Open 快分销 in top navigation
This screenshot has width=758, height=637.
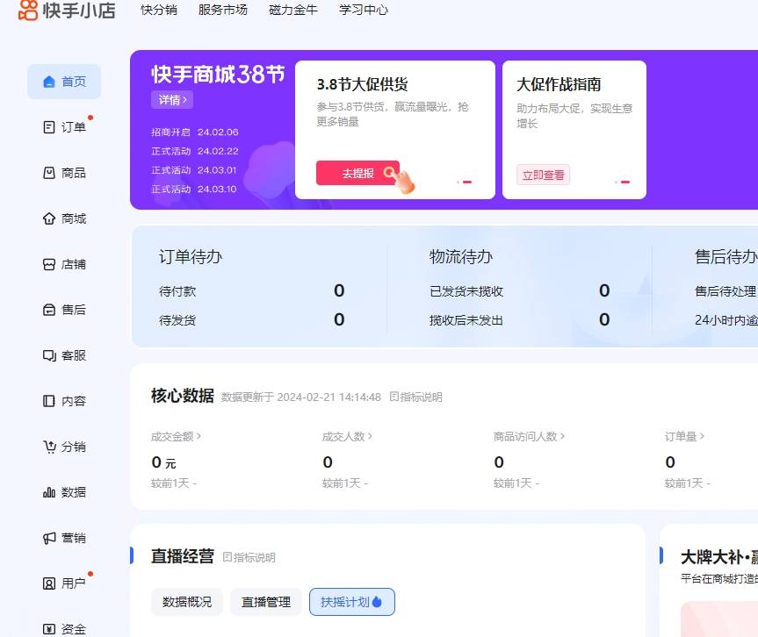(x=159, y=10)
